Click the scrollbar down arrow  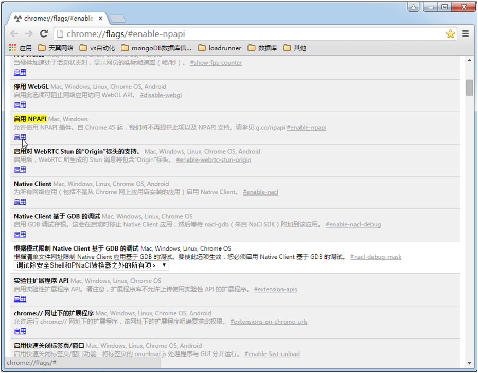pyautogui.click(x=469, y=363)
